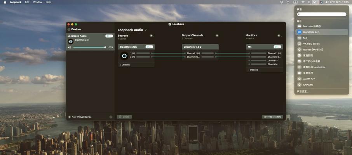Choose 客厅的小米电视 in sound output list
The height and width of the screenshot is (155, 352).
tap(322, 61)
